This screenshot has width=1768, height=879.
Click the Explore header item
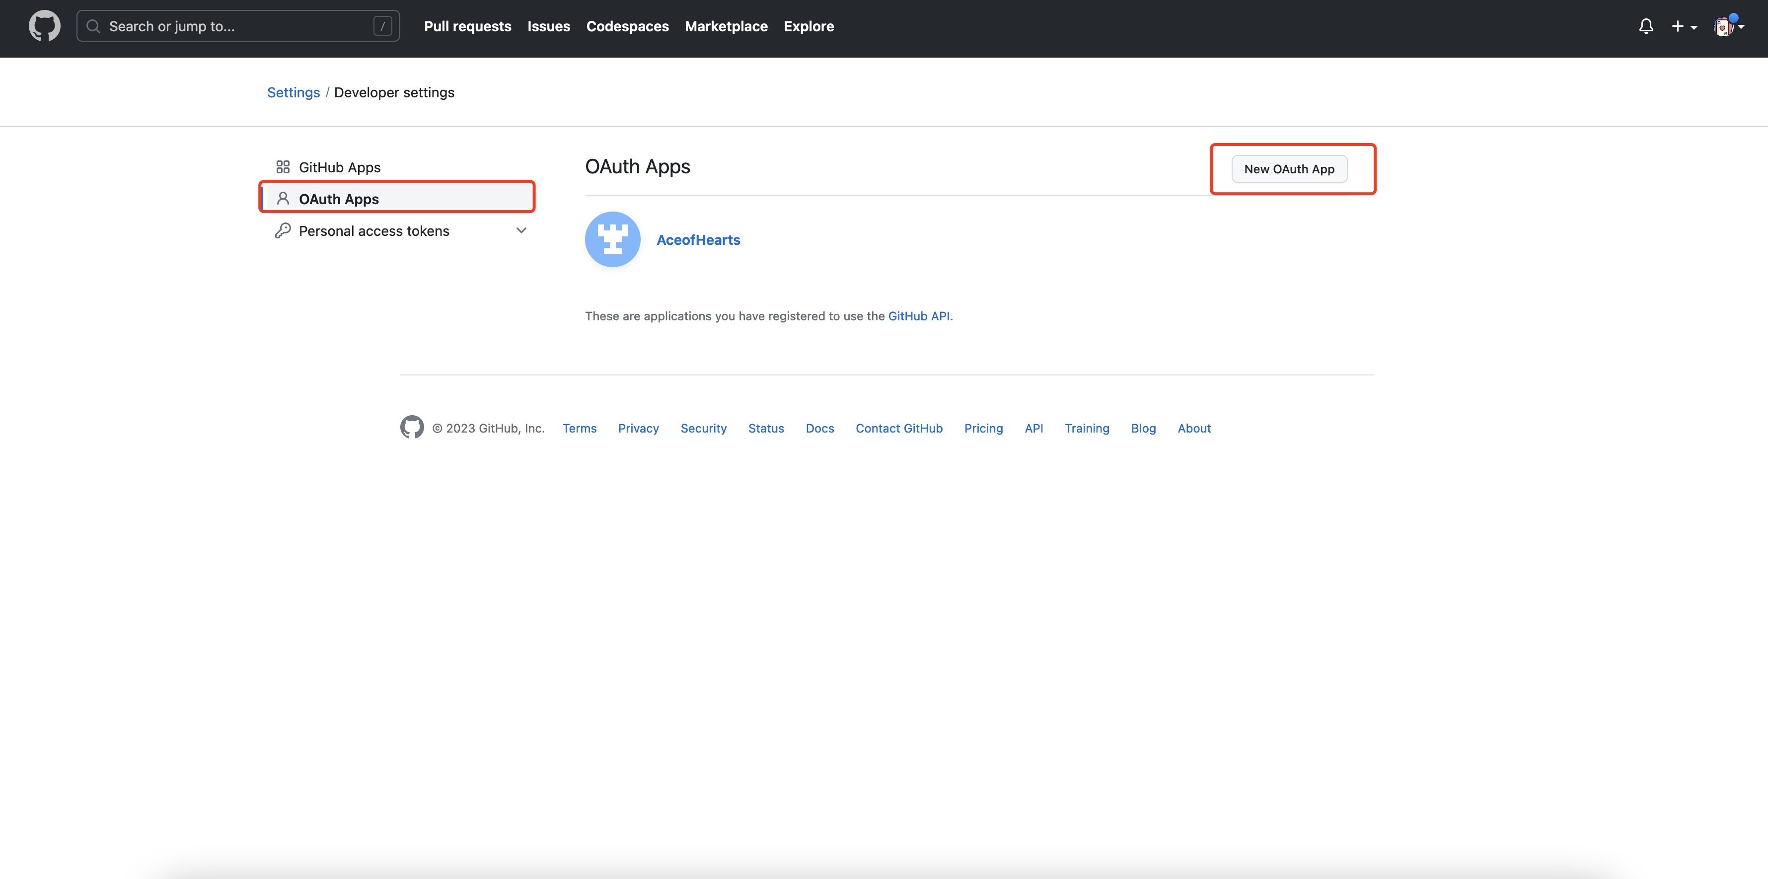click(809, 26)
